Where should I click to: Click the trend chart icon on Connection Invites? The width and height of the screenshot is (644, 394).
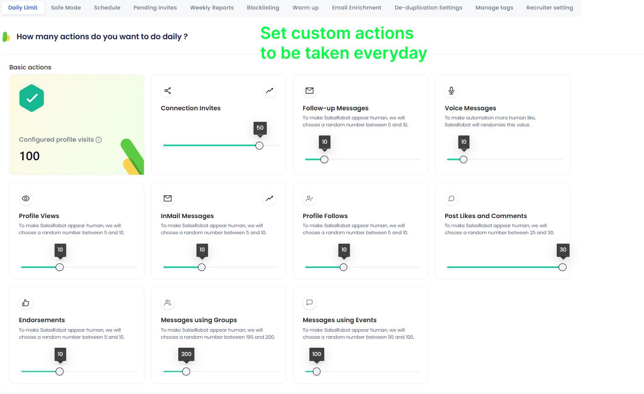coord(269,91)
